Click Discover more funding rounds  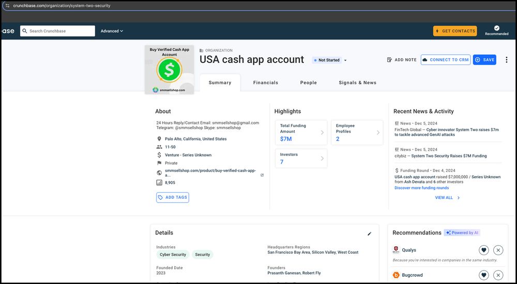tap(422, 188)
